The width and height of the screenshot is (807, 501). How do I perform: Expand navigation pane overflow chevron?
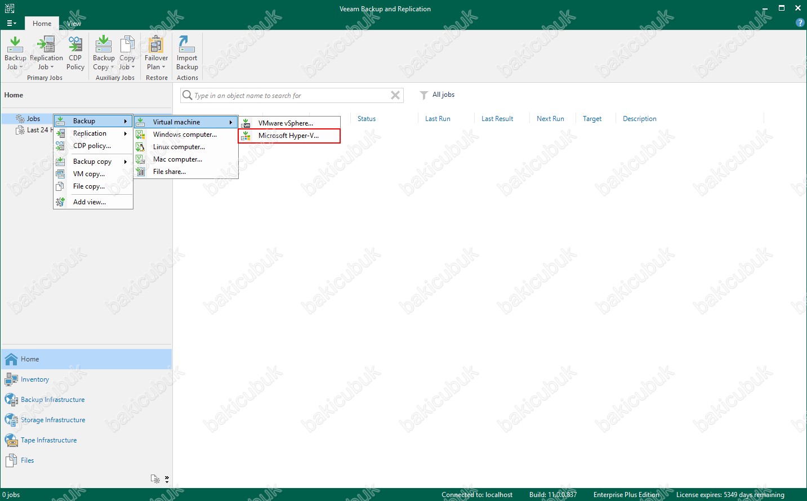167,480
